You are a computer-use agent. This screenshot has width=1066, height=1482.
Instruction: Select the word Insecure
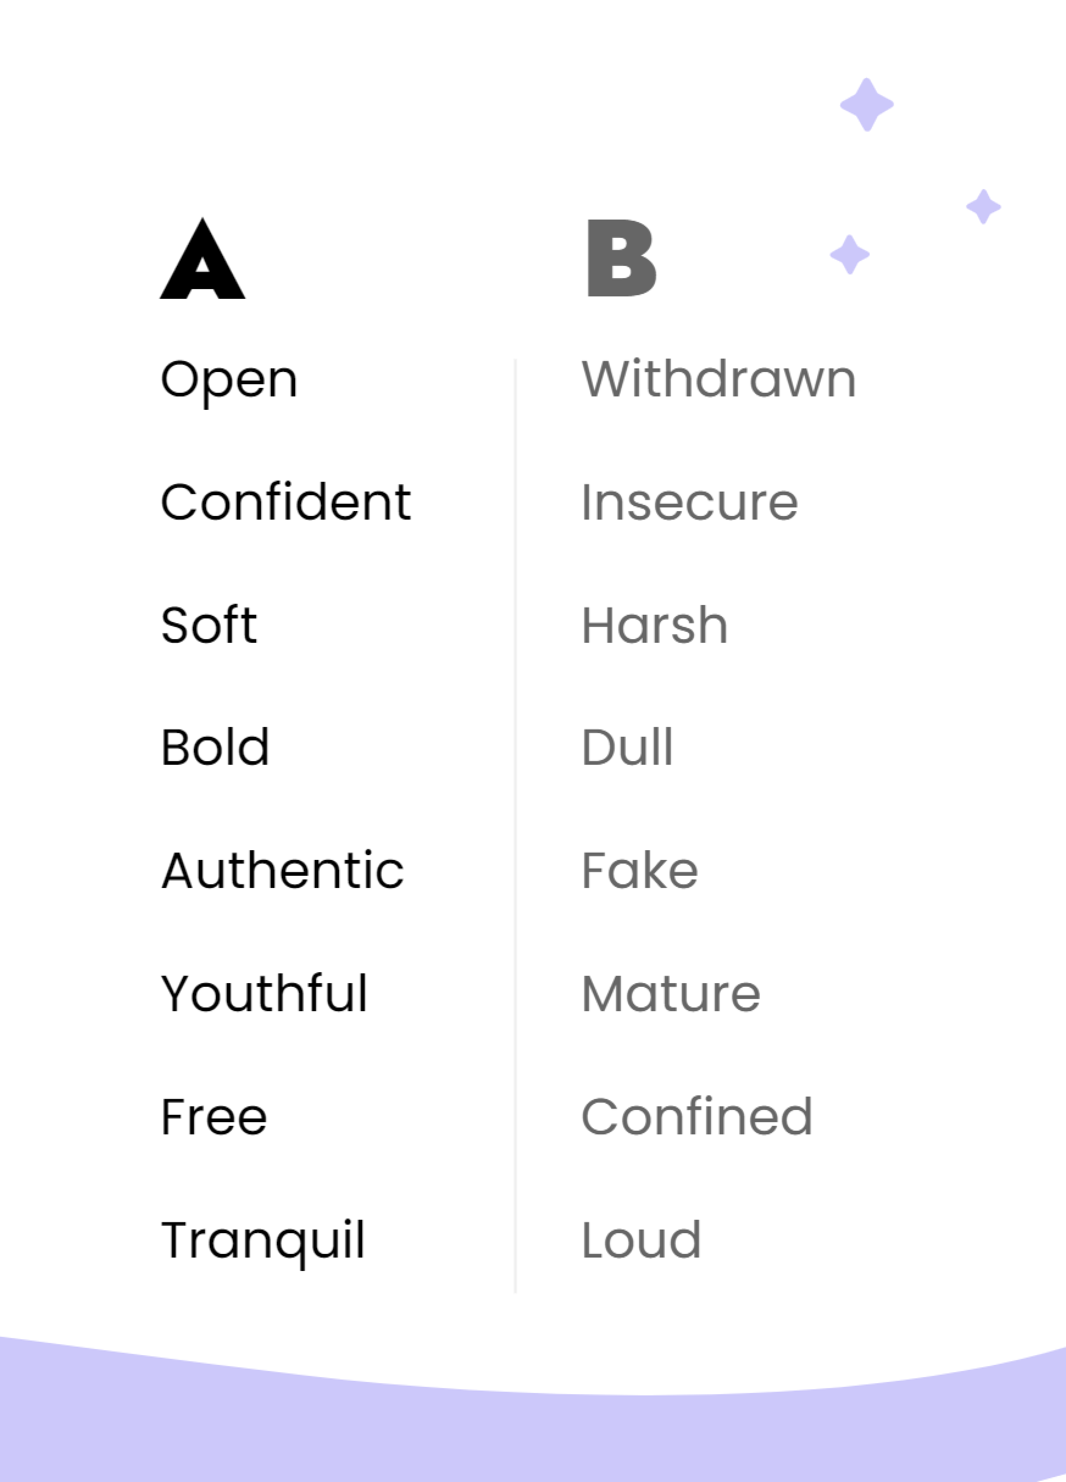point(689,503)
